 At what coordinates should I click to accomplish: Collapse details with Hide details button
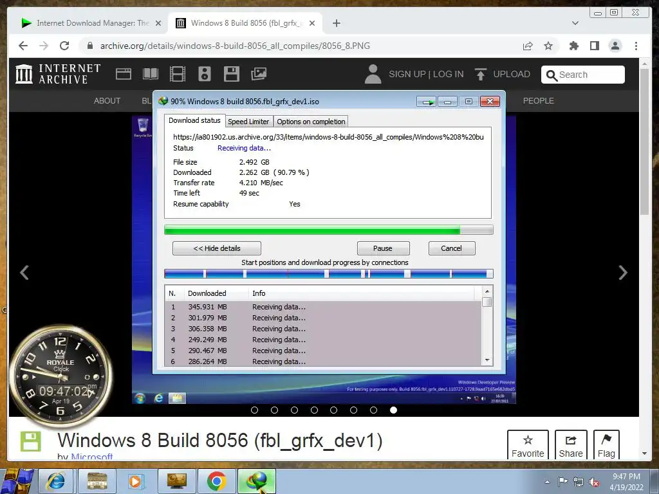[x=217, y=248]
